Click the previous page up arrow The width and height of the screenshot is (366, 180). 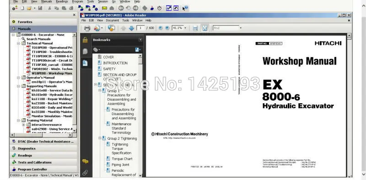point(123,28)
